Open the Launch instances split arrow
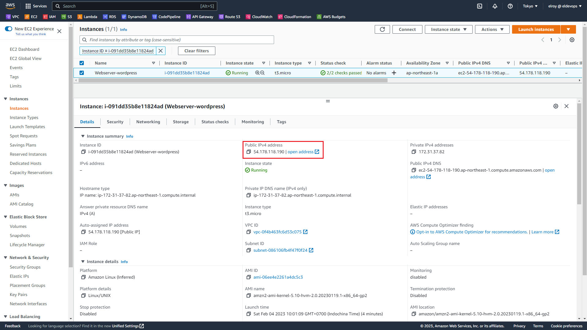587x330 pixels. [568, 29]
